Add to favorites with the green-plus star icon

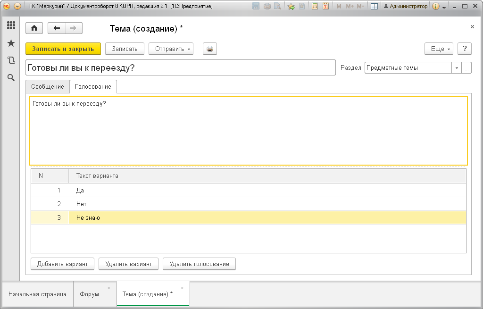pyautogui.click(x=291, y=6)
